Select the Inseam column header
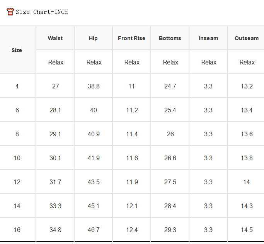 pyautogui.click(x=208, y=38)
